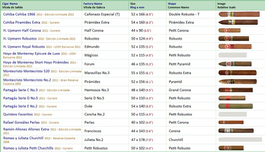Open the Partagás Serie D No.5 link
265x152 pixels.
pyautogui.click(x=21, y=98)
